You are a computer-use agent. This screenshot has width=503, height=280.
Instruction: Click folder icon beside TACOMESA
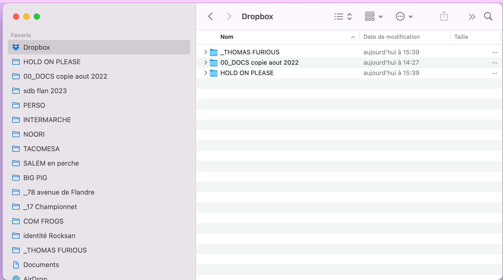click(x=16, y=149)
